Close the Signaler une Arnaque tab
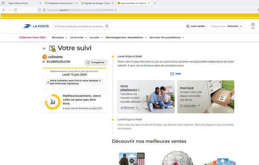 pos(113,3)
